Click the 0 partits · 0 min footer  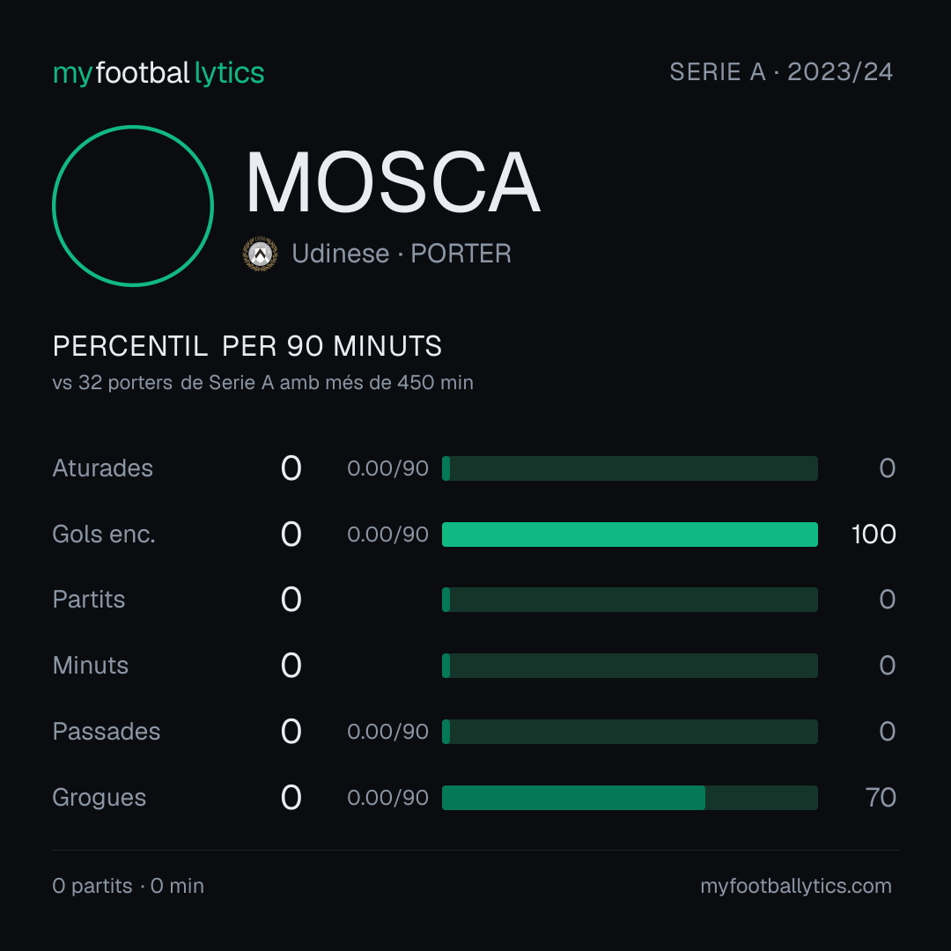pos(128,886)
